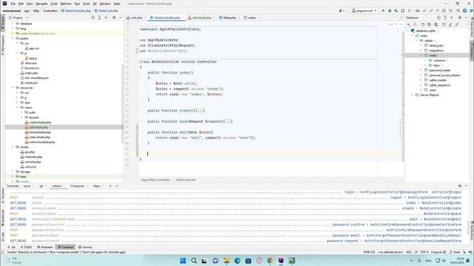Expand failed_jobs table in Database tree
474x266 pixels.
pos(421,46)
